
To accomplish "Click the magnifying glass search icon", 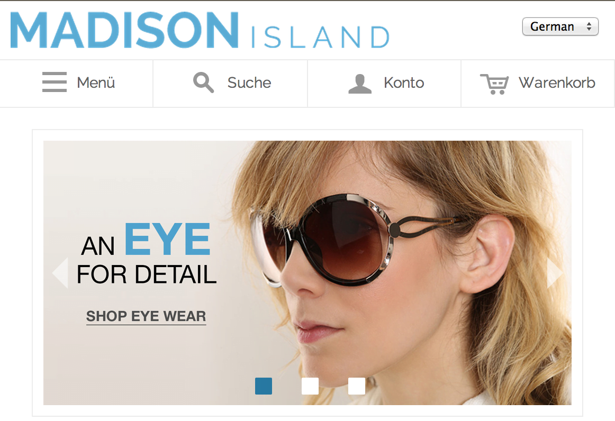I will pos(203,83).
